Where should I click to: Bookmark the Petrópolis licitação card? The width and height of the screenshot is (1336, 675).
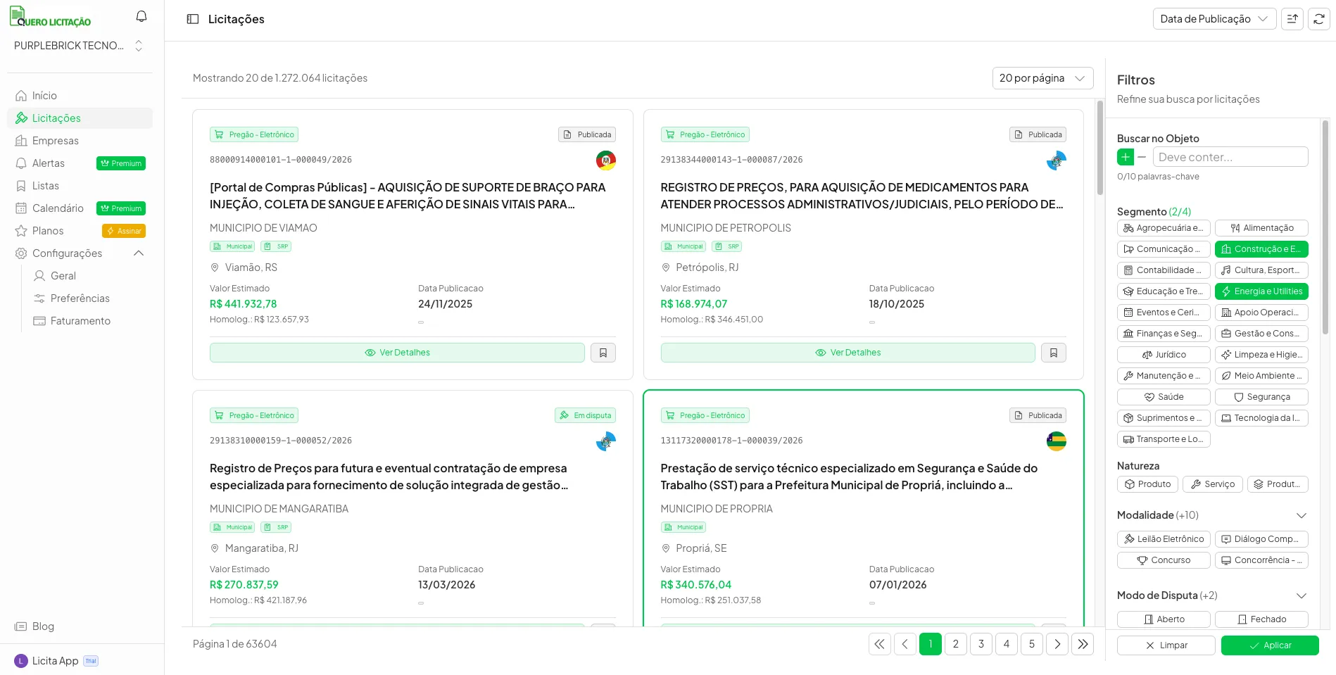click(1054, 353)
